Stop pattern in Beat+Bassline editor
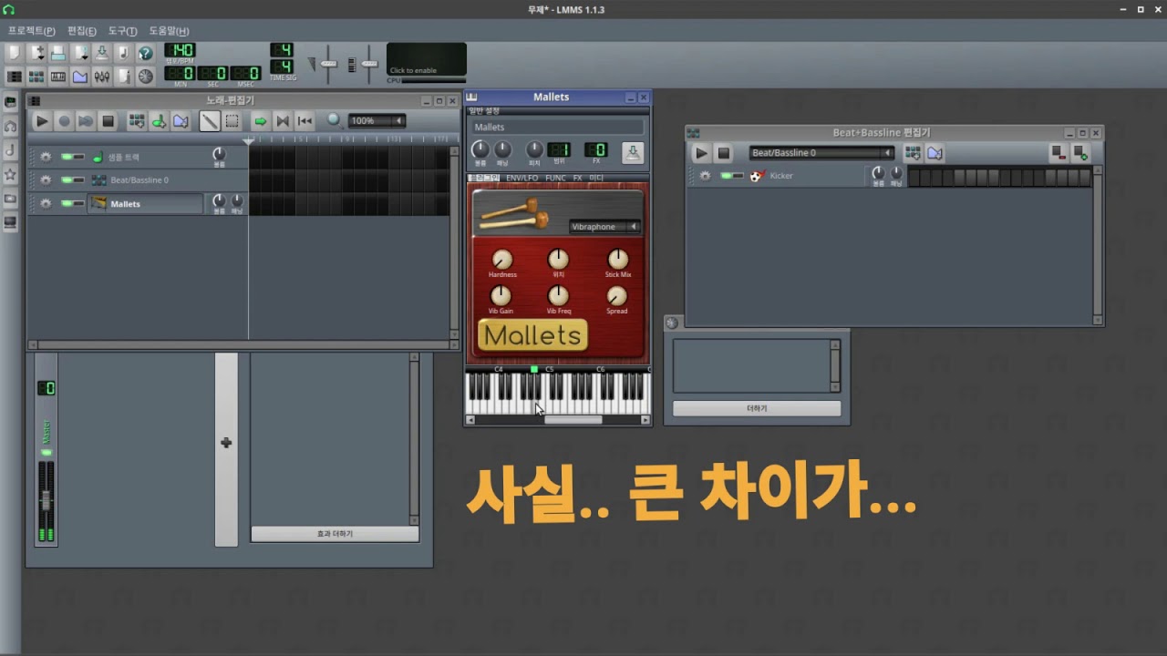The image size is (1167, 656). pyautogui.click(x=723, y=153)
